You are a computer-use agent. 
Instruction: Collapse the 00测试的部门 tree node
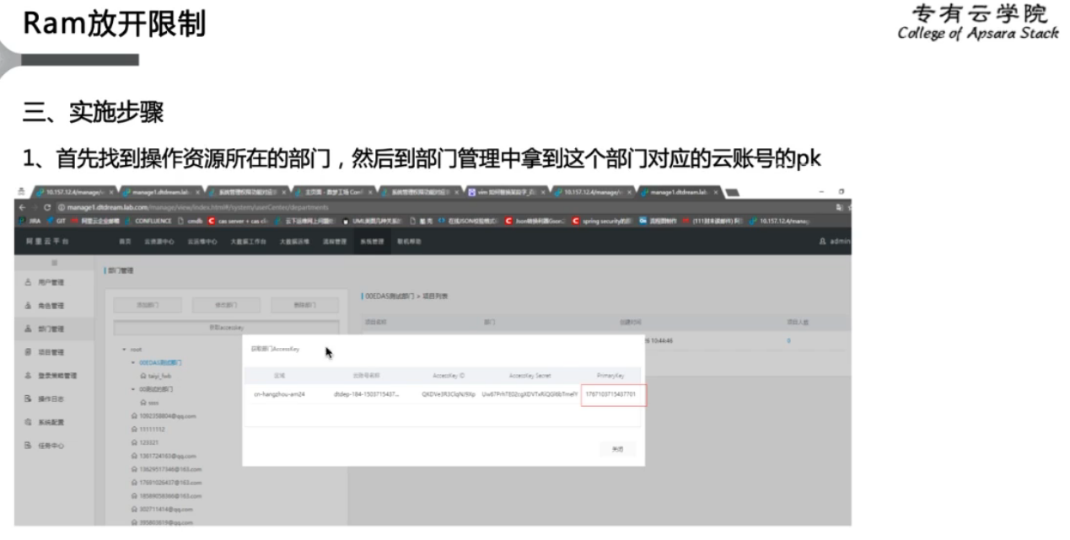click(x=133, y=389)
